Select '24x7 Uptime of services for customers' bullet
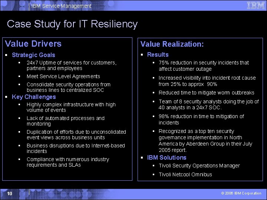 (x=72, y=66)
